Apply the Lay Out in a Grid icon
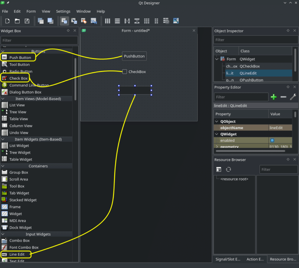299x268 pixels. tap(146, 21)
